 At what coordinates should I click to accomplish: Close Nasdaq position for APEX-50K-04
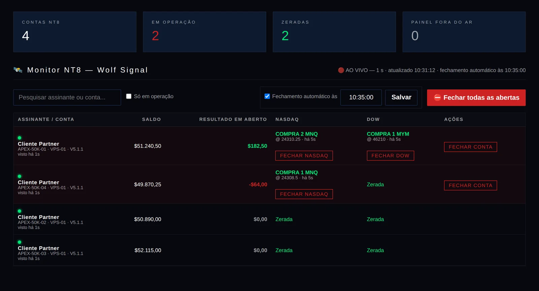304,194
